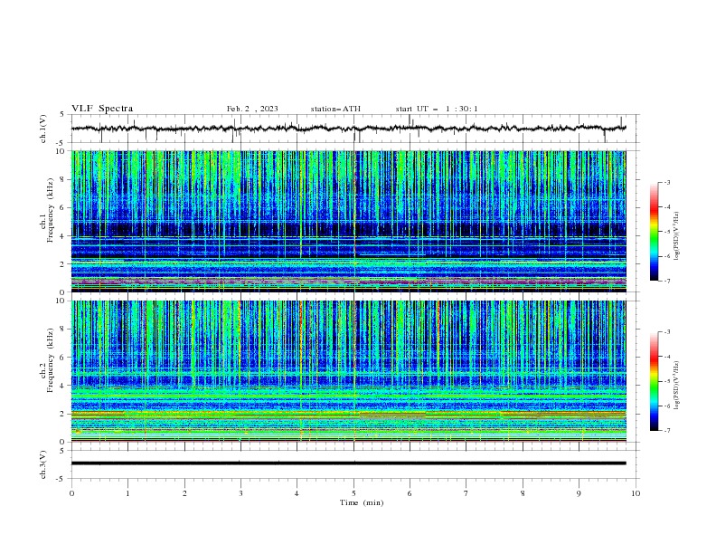Viewport: 716px width, 554px height.
Task: Click the 3 tick label on Time axis
Action: tap(241, 493)
